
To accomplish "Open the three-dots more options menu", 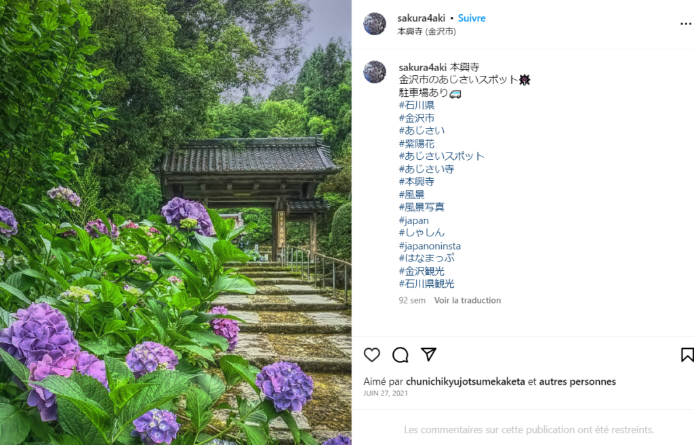I will click(686, 24).
